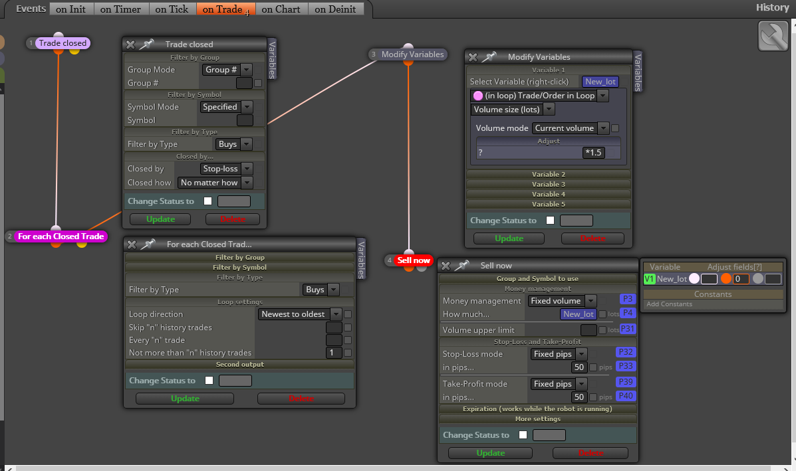The width and height of the screenshot is (796, 471).
Task: Click the orange swatch next to New_lot variable
Action: (x=726, y=278)
